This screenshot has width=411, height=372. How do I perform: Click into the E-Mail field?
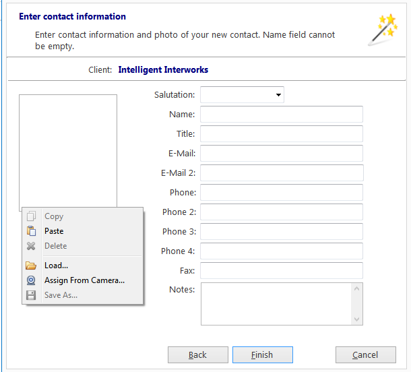click(x=282, y=154)
